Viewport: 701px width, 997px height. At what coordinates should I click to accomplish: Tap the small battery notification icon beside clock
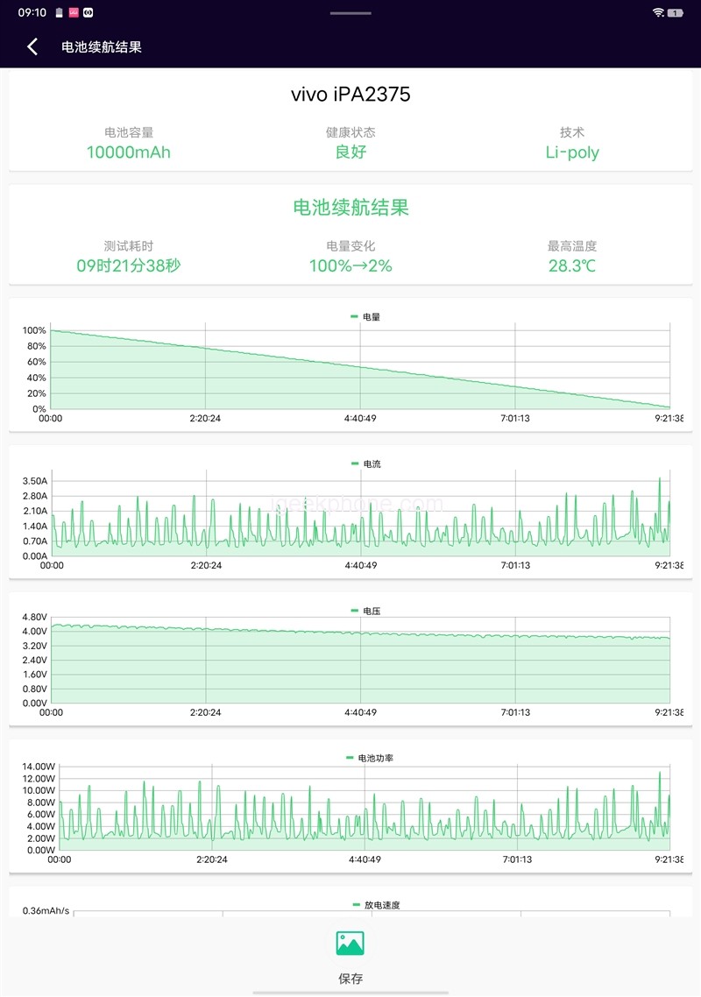tap(59, 13)
